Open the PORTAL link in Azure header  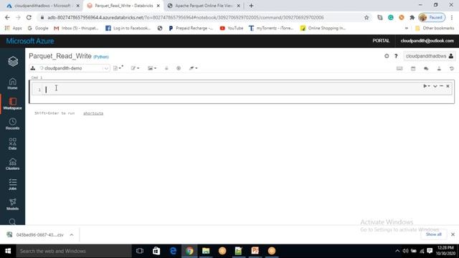[381, 41]
